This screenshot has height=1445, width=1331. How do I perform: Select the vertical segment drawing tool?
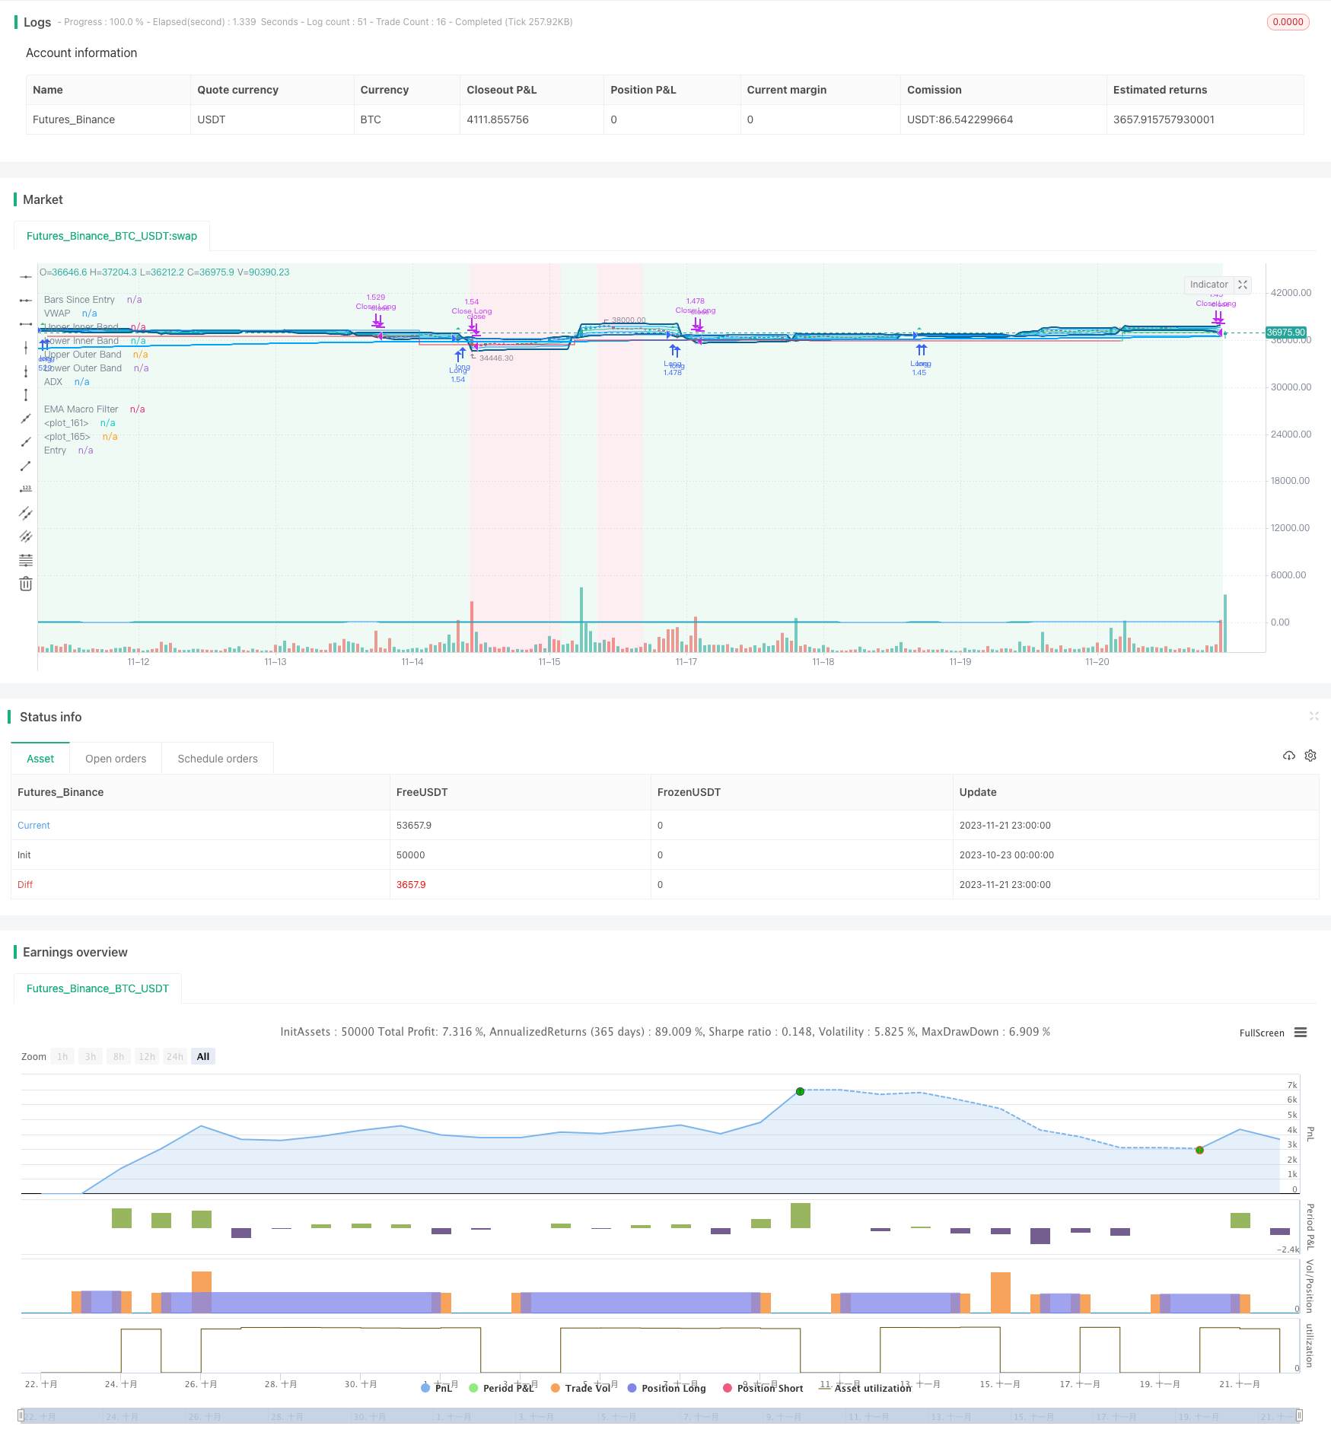point(26,394)
